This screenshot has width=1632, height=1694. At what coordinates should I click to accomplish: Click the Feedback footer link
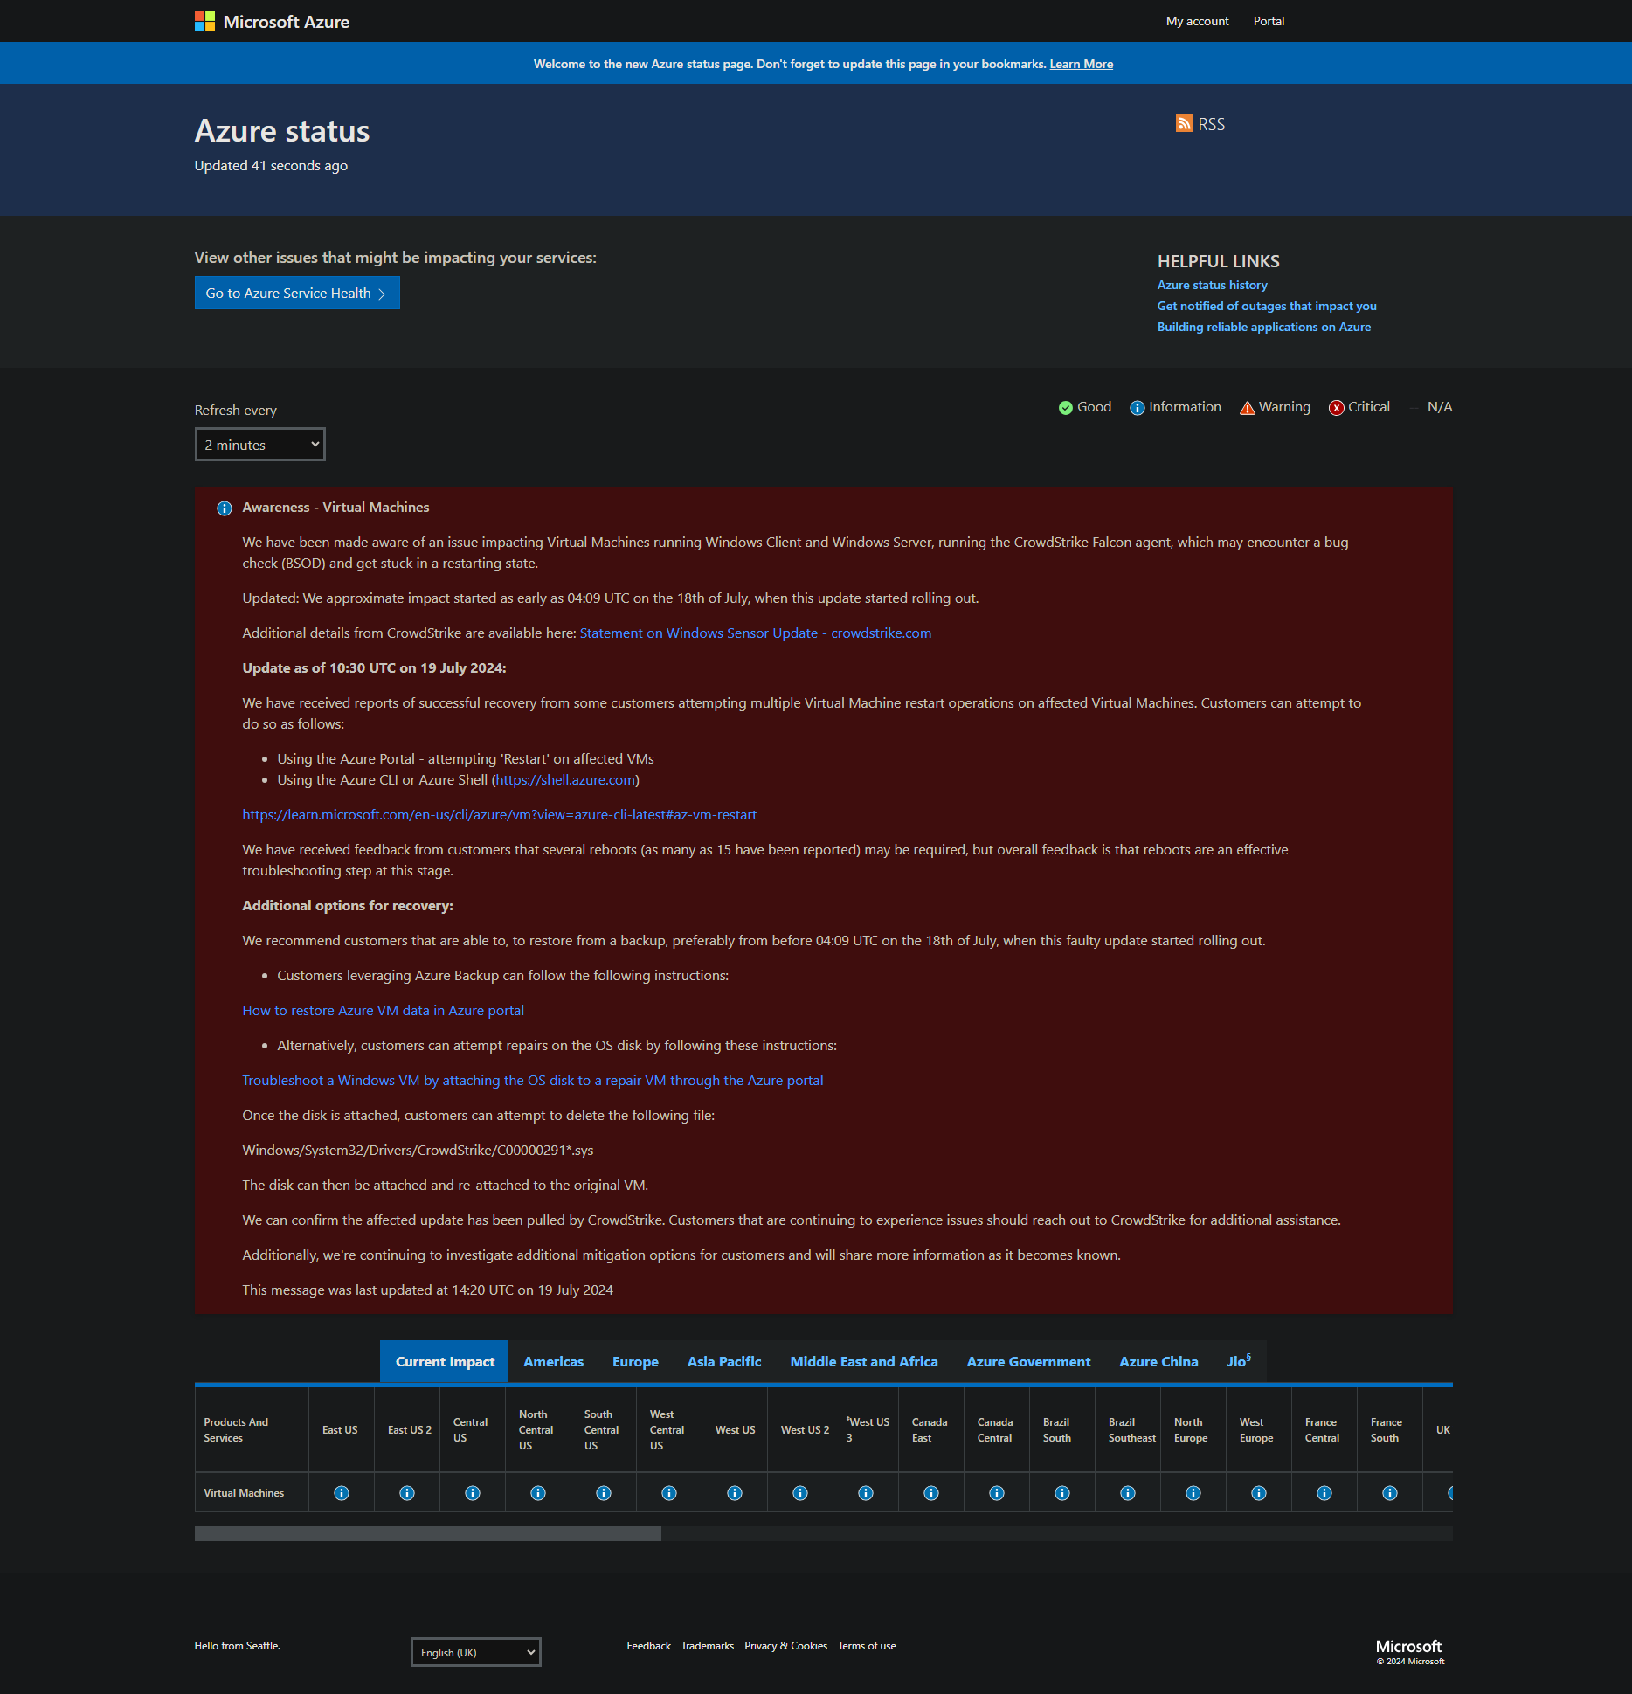pos(649,1646)
